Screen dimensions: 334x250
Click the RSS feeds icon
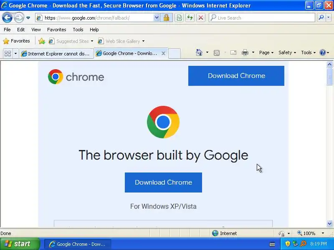(217, 52)
